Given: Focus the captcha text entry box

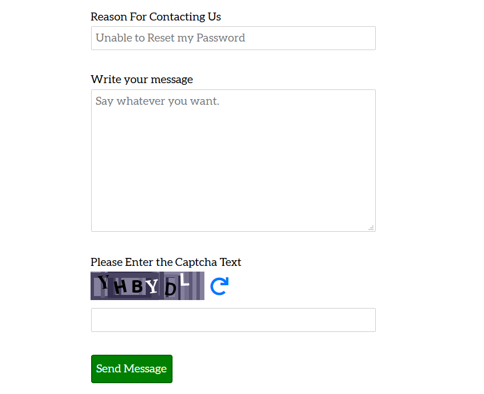Looking at the screenshot, I should [x=233, y=320].
